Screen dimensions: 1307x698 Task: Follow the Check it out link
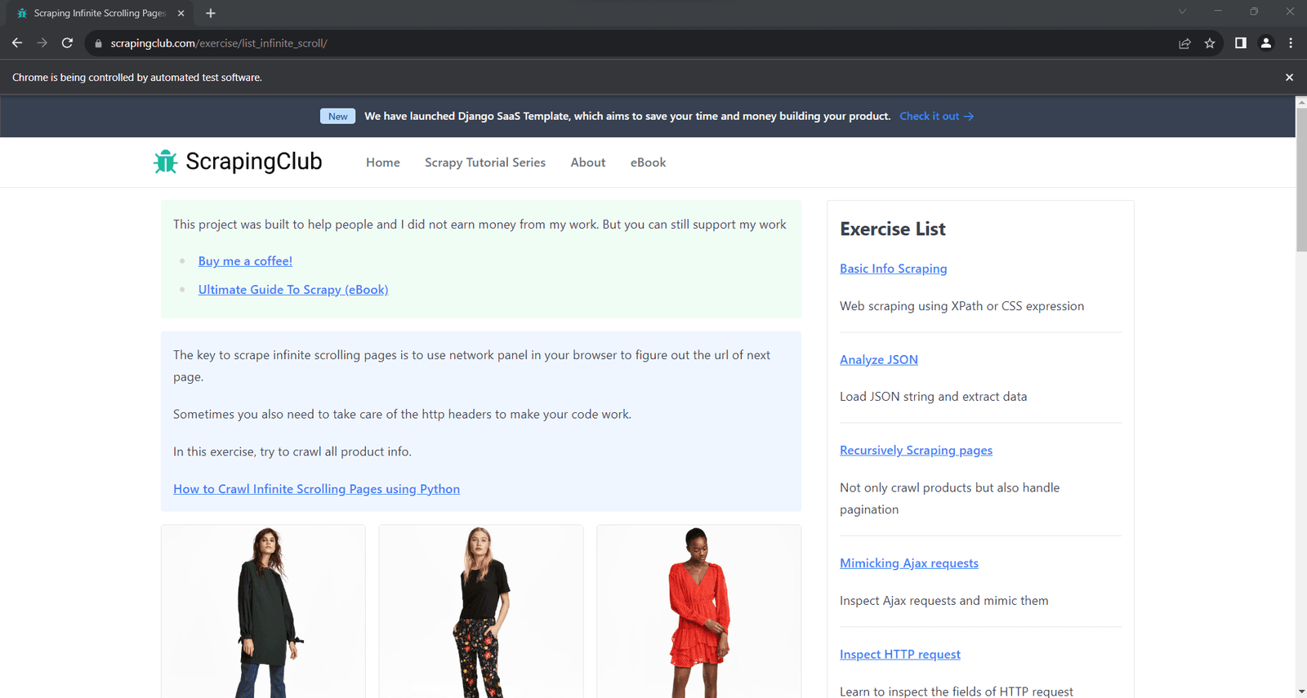pos(936,116)
